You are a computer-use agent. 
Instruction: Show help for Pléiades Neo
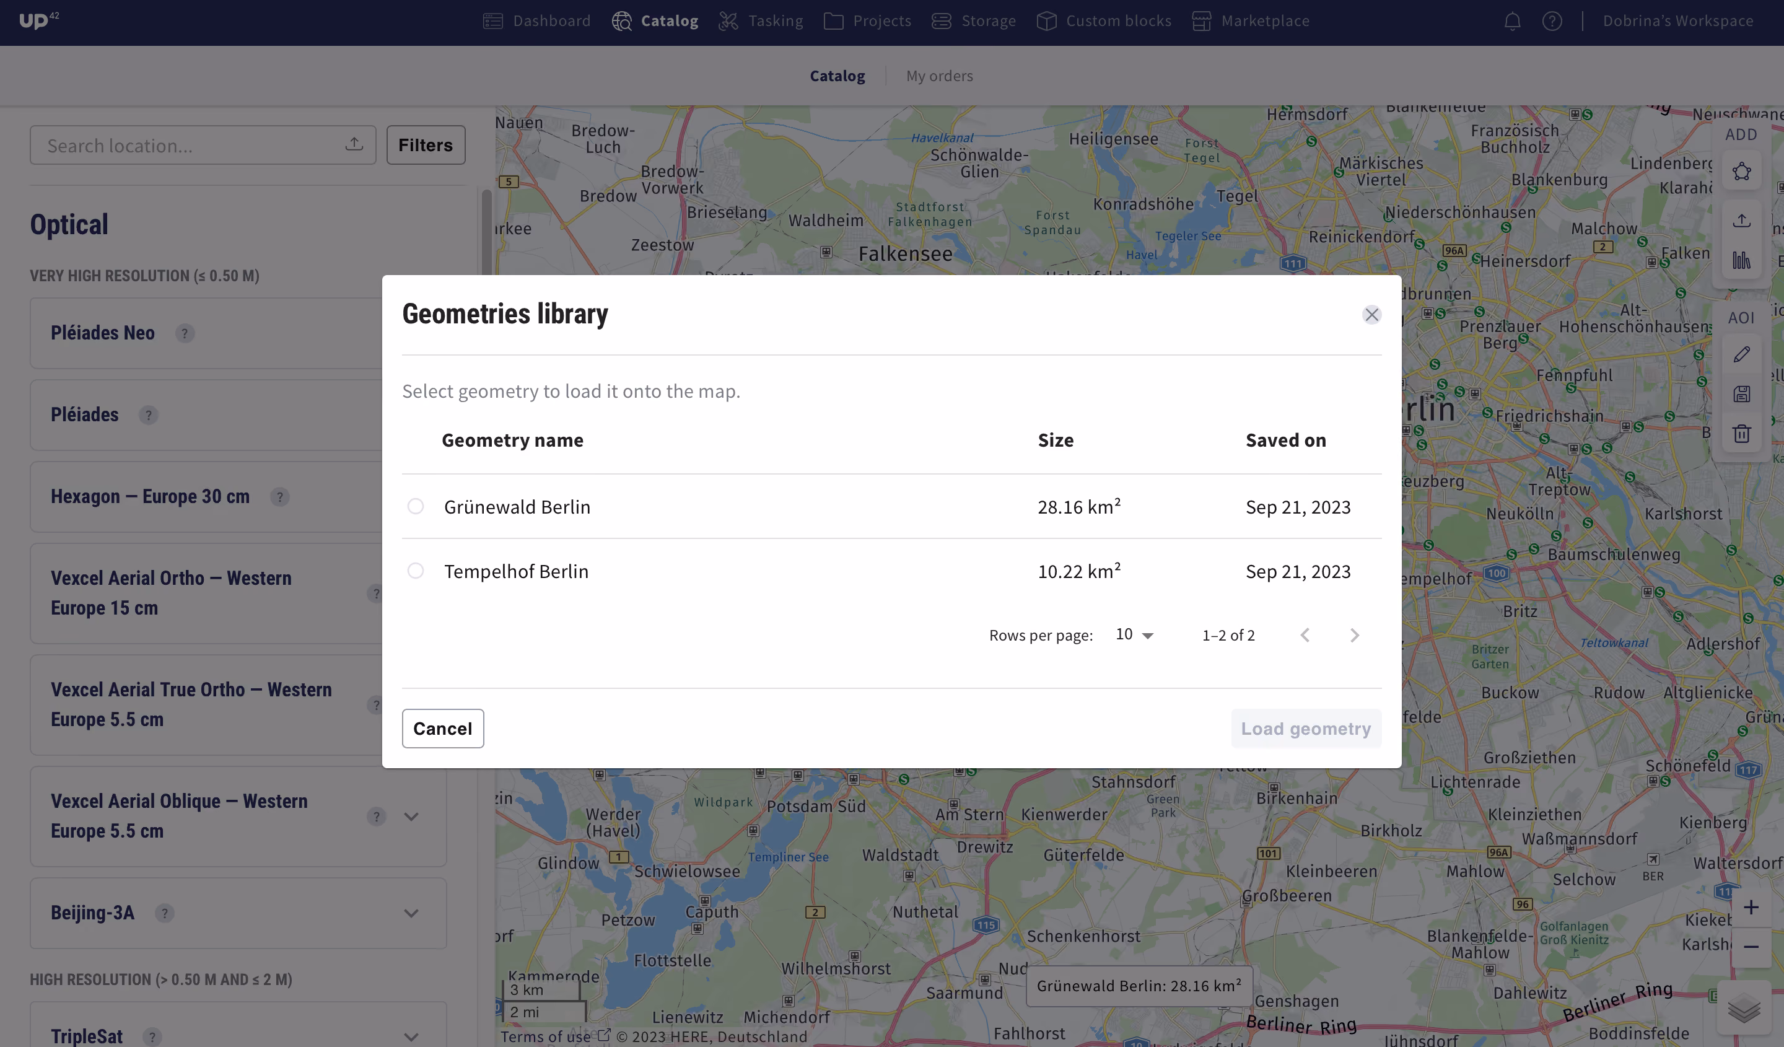click(185, 333)
